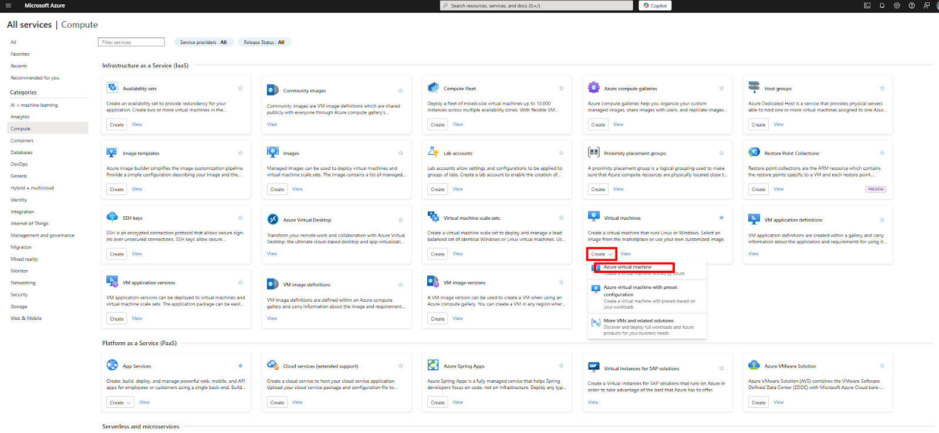Select the Networking category
The width and height of the screenshot is (939, 433).
pos(23,282)
